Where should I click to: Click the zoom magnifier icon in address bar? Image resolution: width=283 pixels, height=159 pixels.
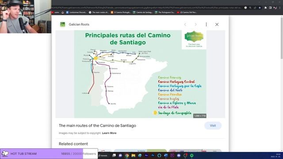coord(250,8)
